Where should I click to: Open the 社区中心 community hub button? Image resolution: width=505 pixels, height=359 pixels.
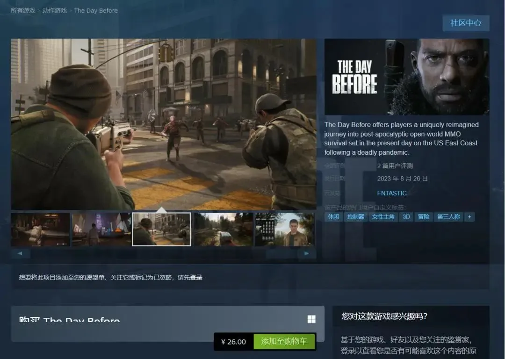[x=466, y=23]
